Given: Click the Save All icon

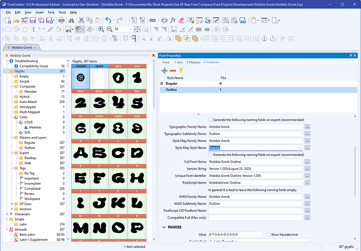Looking at the screenshot, I should point(41,20).
